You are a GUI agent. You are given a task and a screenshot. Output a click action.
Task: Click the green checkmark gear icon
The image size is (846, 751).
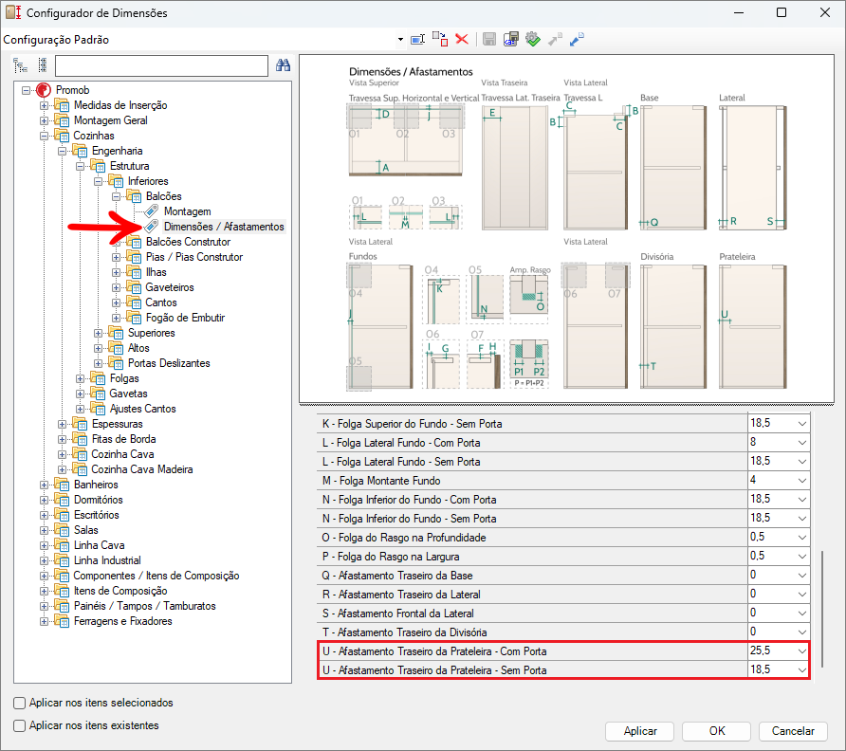(x=533, y=39)
